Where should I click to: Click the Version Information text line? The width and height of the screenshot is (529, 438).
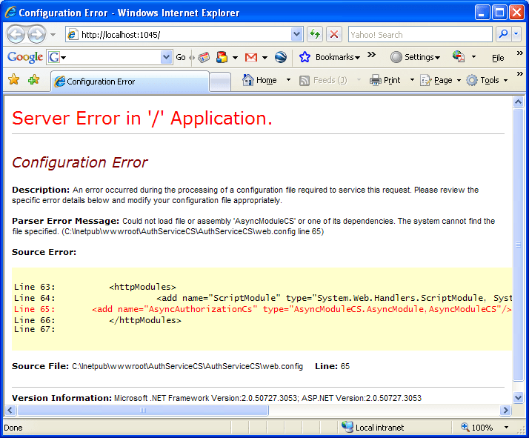tap(216, 398)
